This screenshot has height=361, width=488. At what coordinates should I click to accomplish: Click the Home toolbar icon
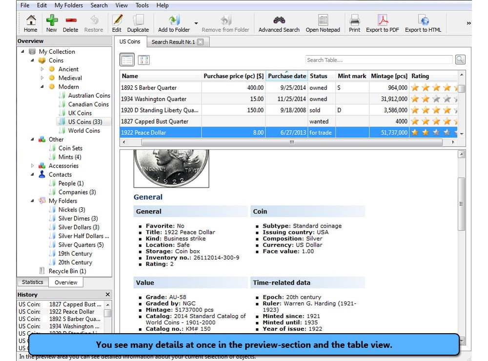coord(30,23)
